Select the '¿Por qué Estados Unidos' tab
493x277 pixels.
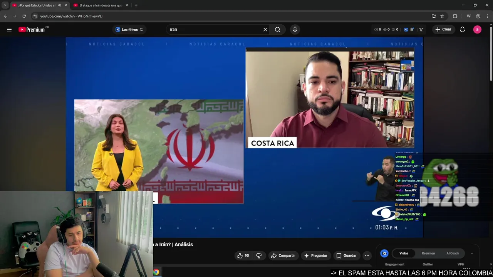tap(37, 5)
